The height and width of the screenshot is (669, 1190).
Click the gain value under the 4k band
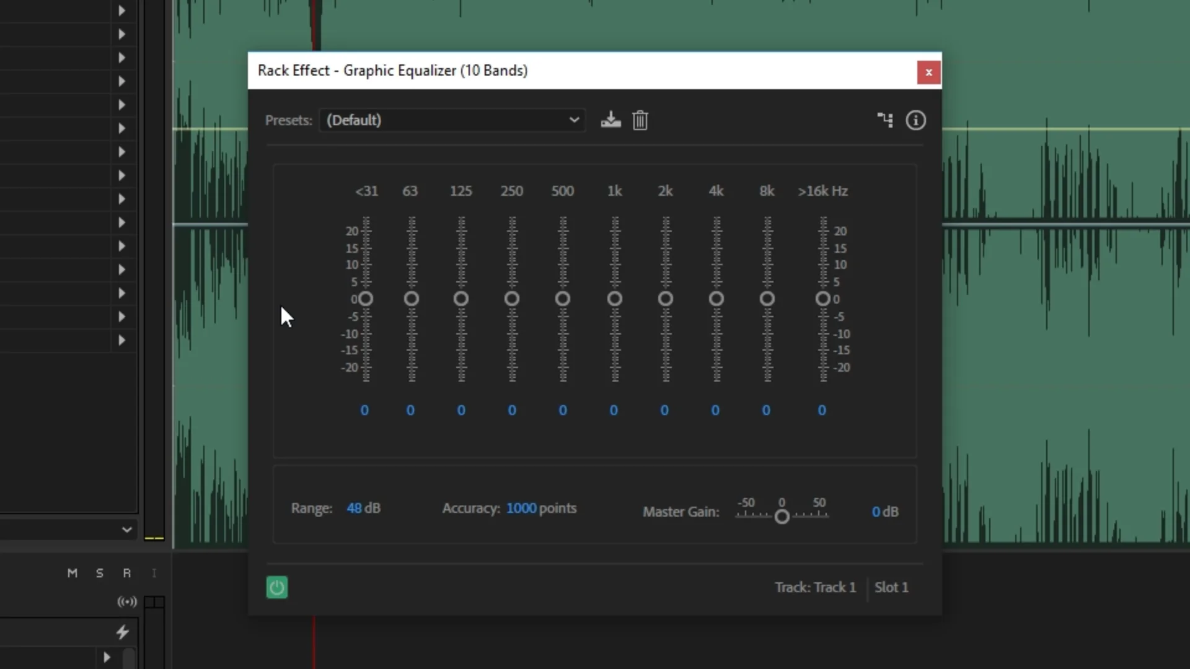(715, 410)
